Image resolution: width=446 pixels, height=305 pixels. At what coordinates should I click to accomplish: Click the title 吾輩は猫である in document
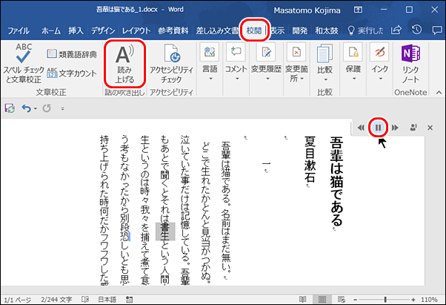(x=336, y=181)
